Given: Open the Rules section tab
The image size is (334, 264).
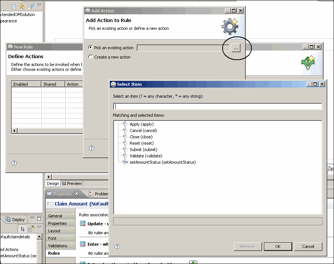Looking at the screenshot, I should (x=60, y=253).
